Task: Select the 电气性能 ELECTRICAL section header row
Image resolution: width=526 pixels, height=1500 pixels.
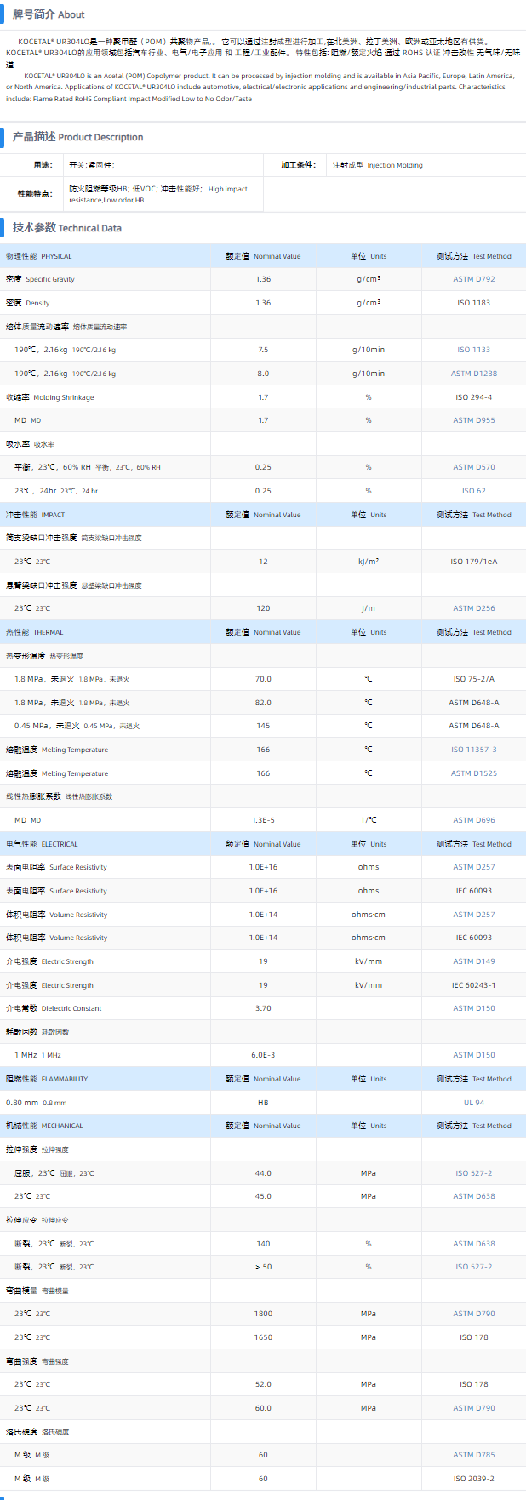Action: (x=42, y=844)
